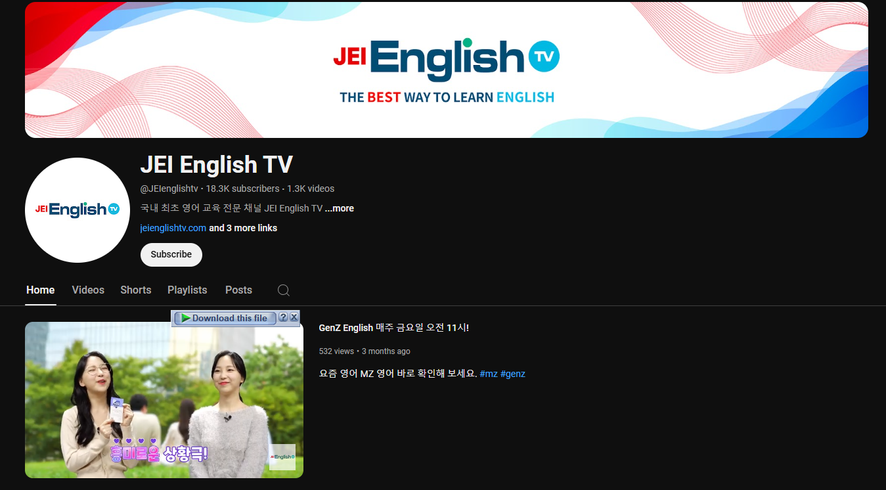Screen dimensions: 886x490
Task: Go to the Playlists tab
Action: pos(187,290)
